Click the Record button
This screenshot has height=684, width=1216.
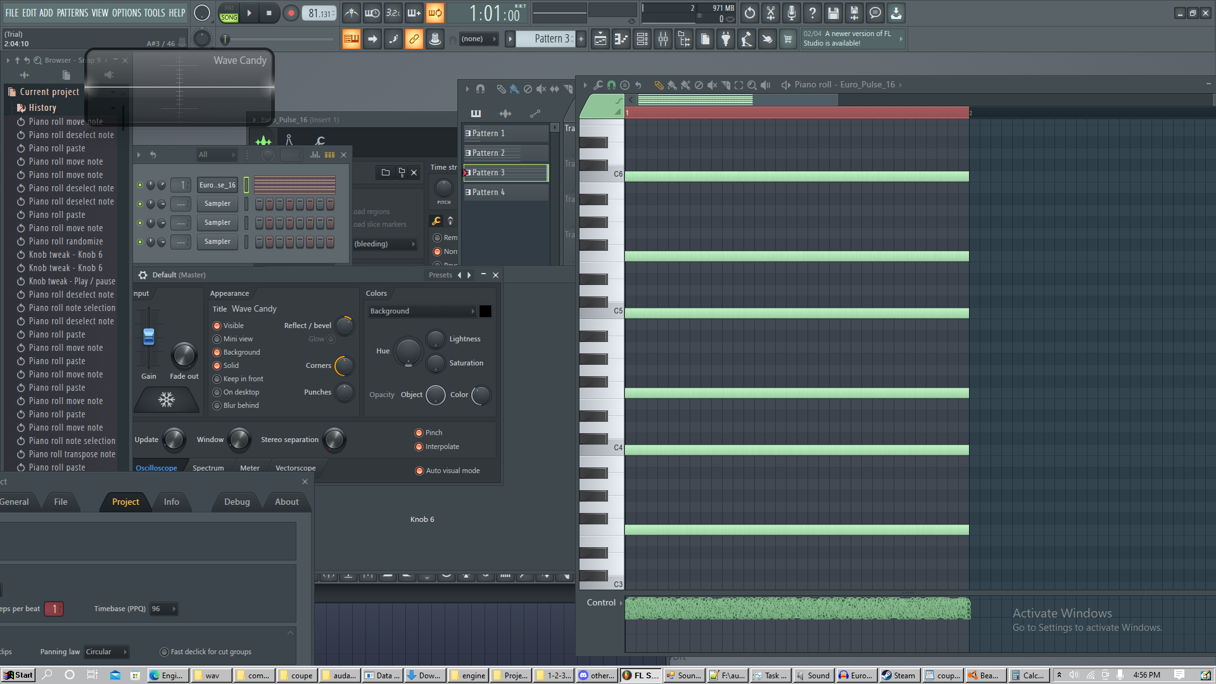[291, 13]
